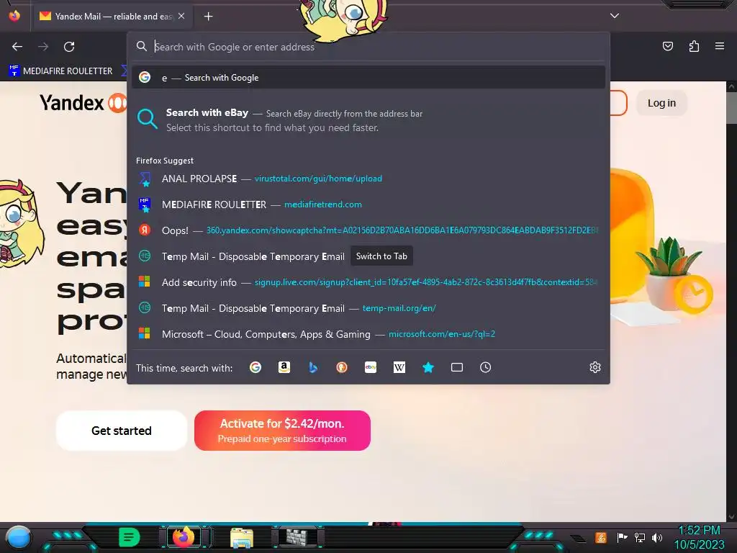Screen dimensions: 737x553
Task: Search this time with DuckDuckGo icon
Action: 342,367
